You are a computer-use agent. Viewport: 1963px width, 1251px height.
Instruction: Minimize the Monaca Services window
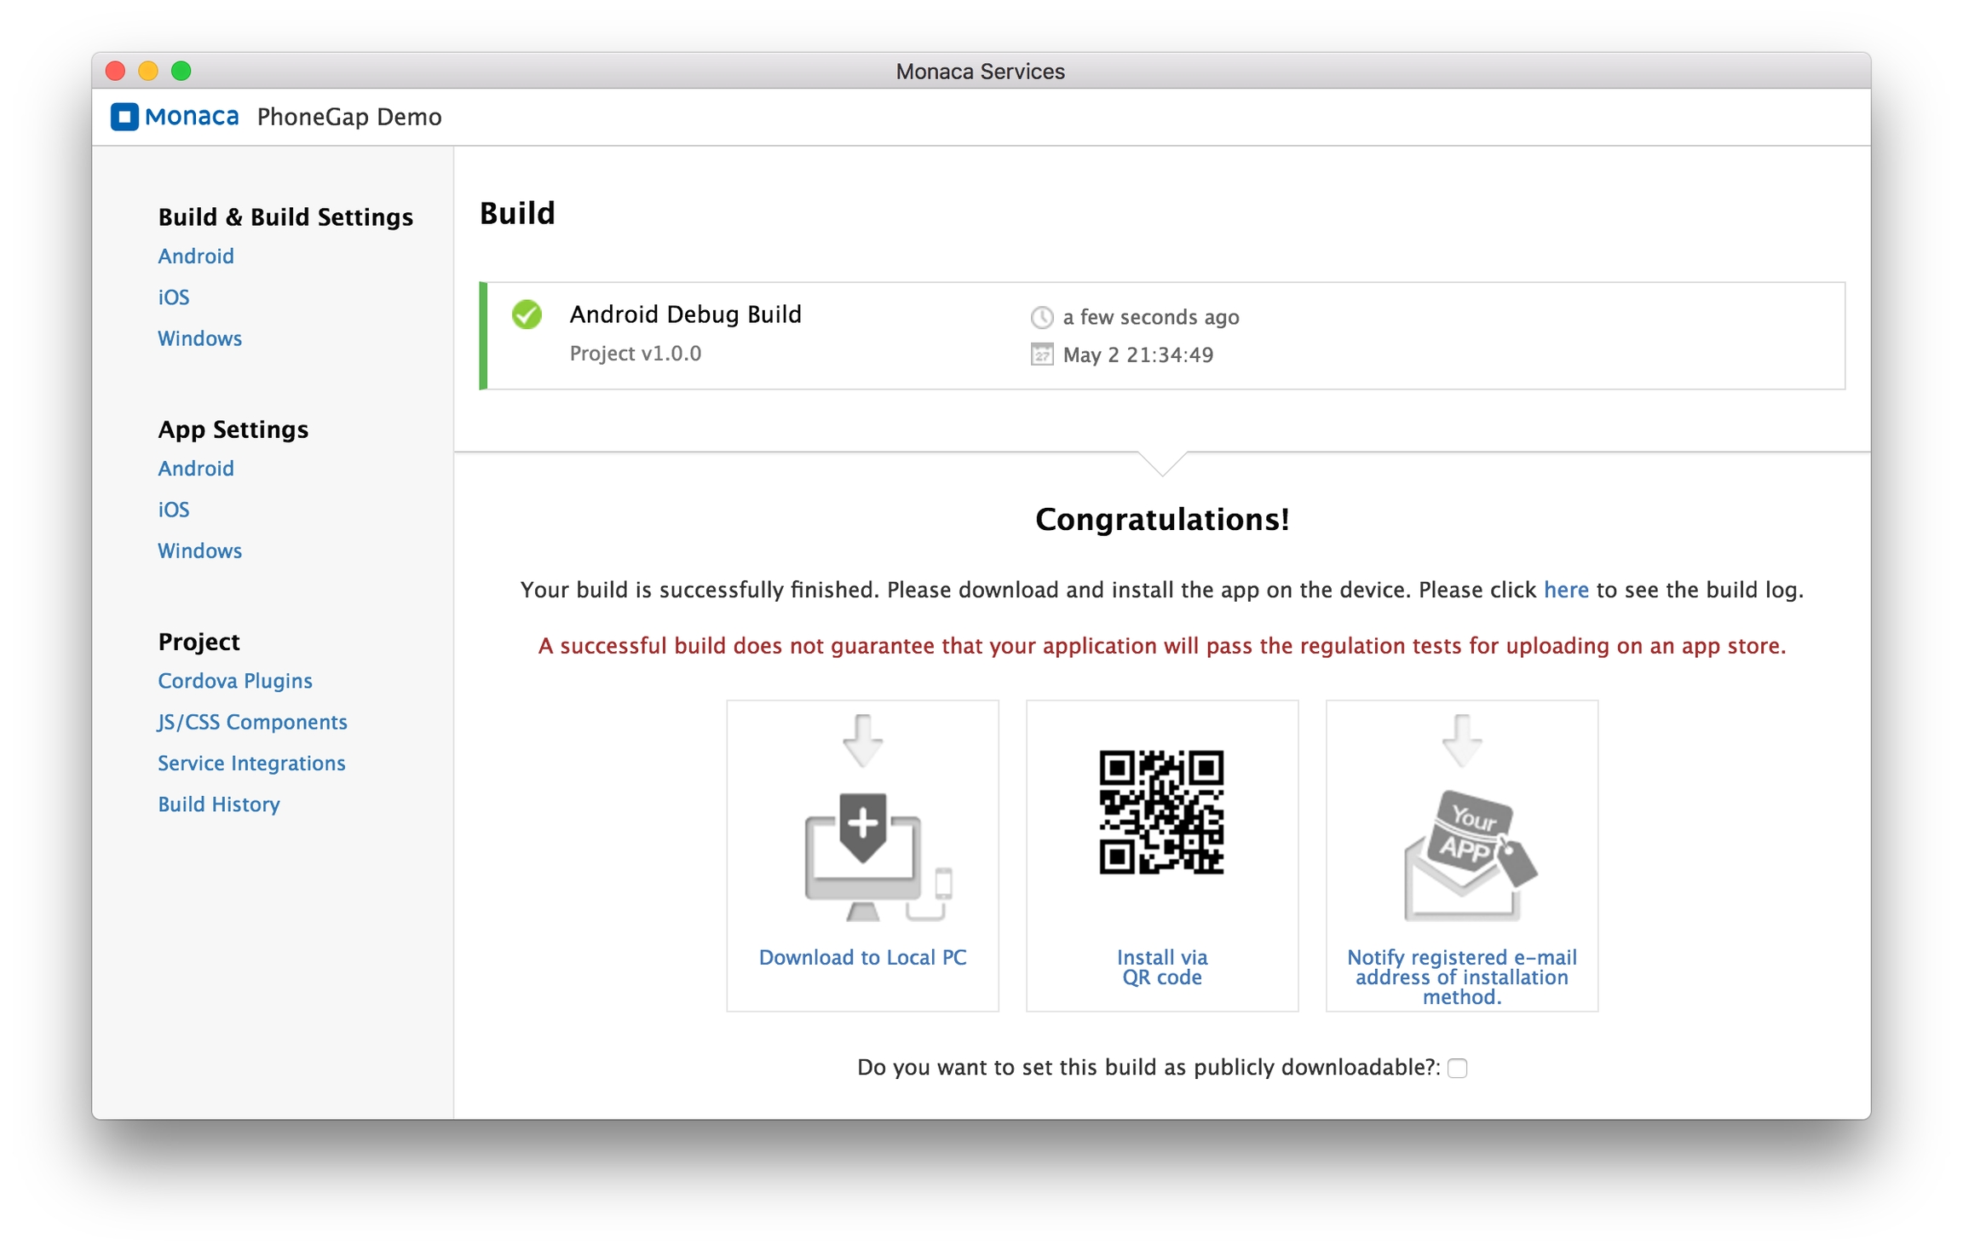click(148, 71)
